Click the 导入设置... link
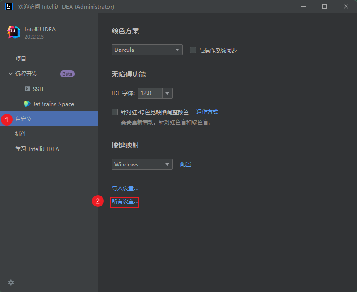This screenshot has height=292, width=357. click(x=125, y=188)
